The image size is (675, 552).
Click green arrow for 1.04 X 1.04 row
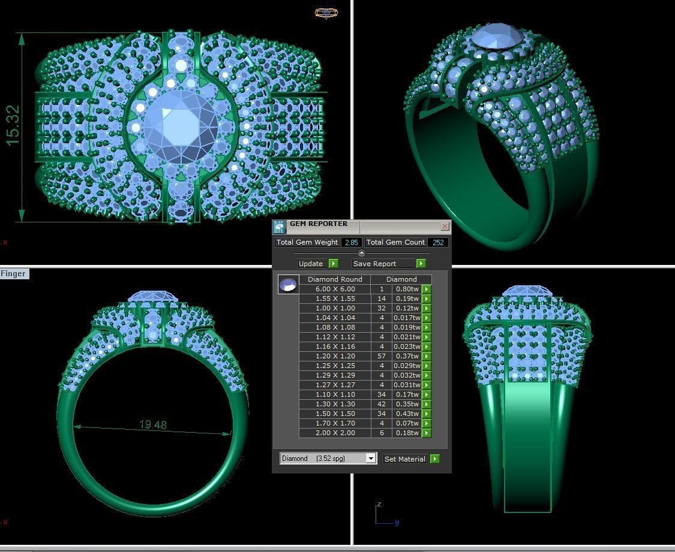click(x=426, y=318)
